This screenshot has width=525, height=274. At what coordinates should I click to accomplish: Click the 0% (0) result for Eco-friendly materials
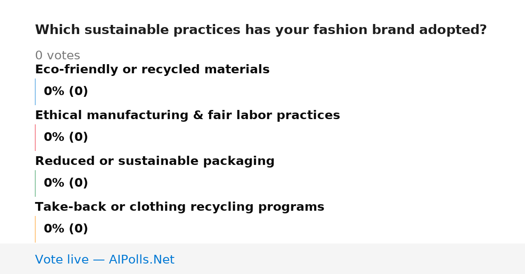(x=66, y=92)
